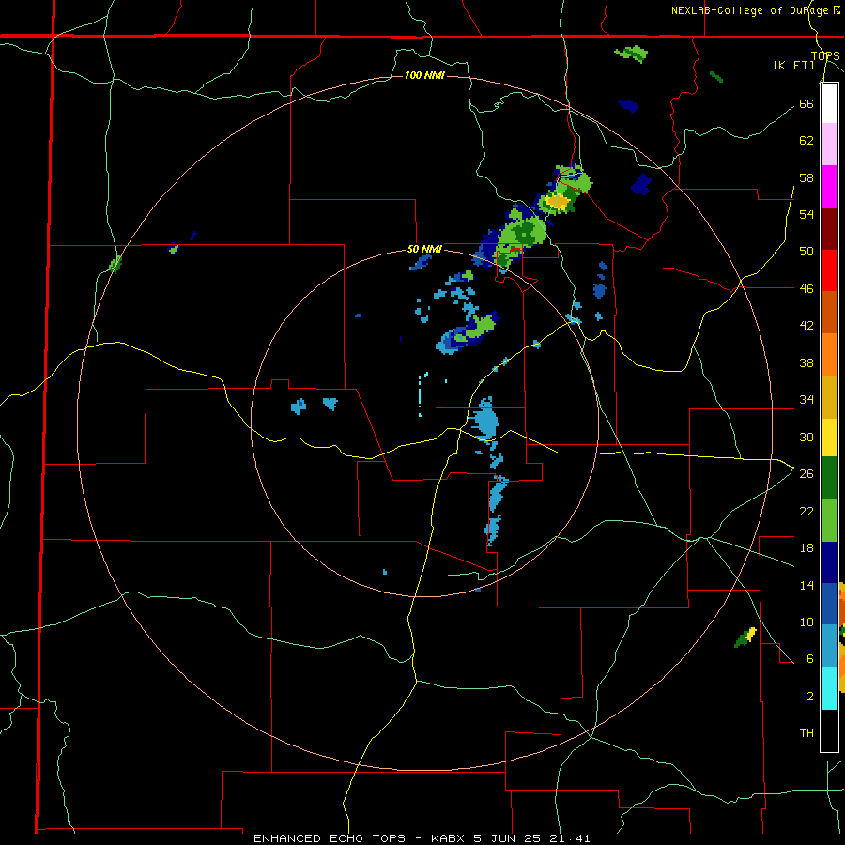Select the bright red 50 kft swatch
The image size is (845, 845).
[x=829, y=270]
